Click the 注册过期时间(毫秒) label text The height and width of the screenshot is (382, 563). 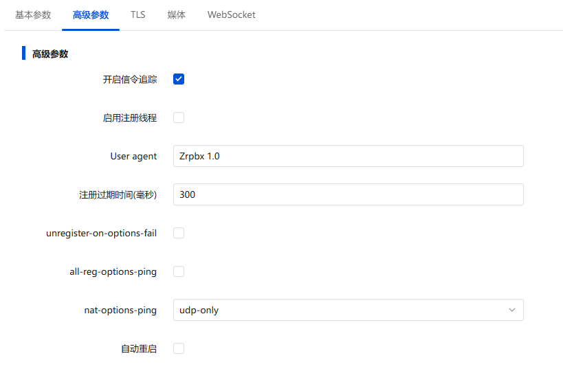point(118,194)
